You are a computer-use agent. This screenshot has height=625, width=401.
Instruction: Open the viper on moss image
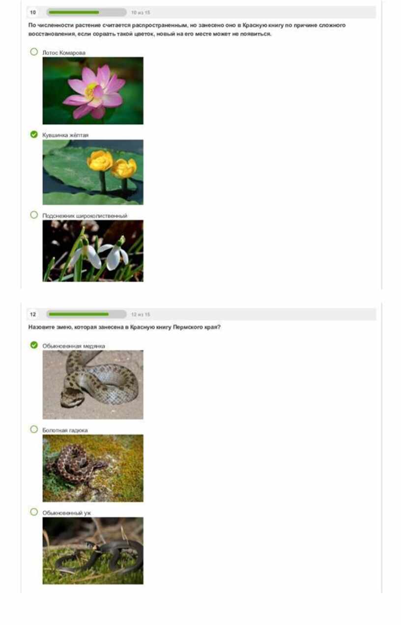coord(93,468)
